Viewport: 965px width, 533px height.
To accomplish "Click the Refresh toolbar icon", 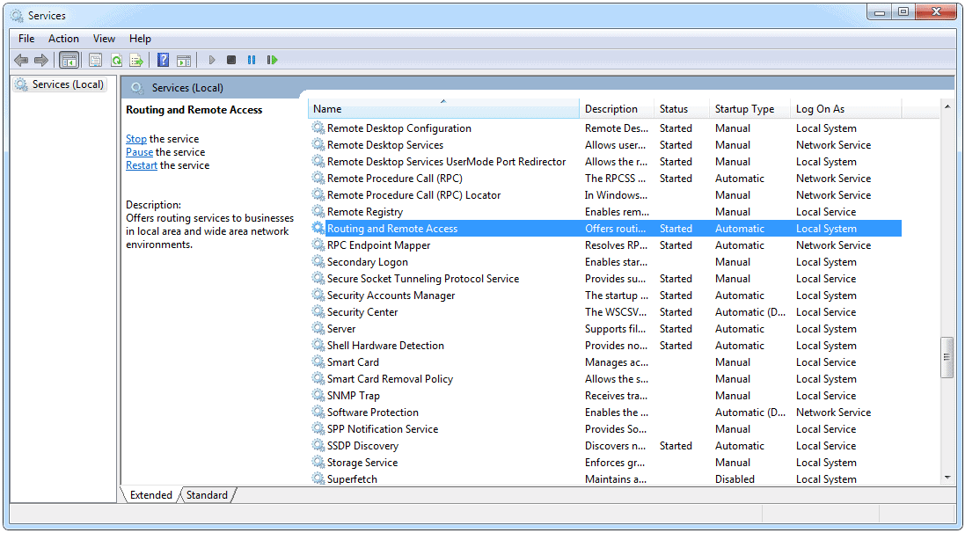I will 116,60.
